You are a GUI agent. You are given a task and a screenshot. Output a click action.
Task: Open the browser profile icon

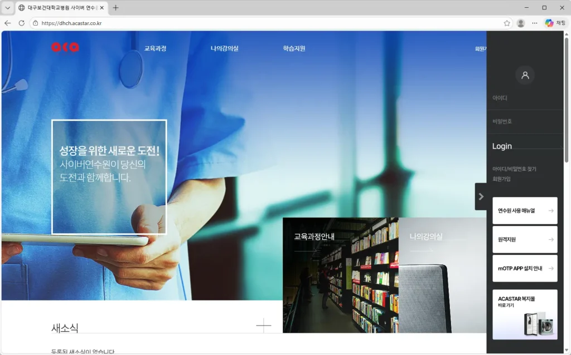pyautogui.click(x=521, y=23)
